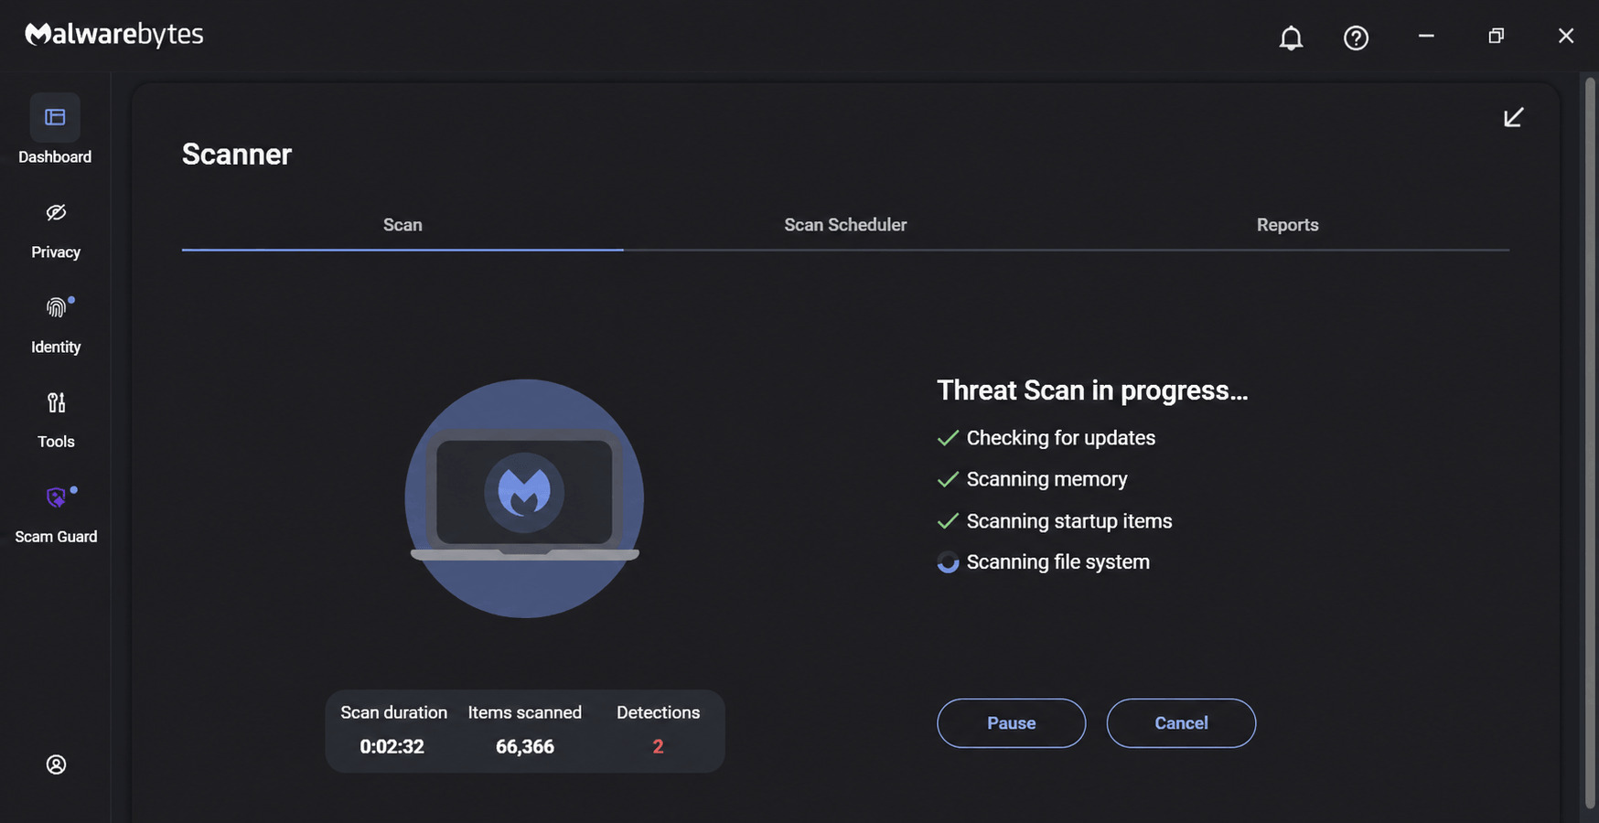
Task: Click the vertical scrollbar on right edge
Action: pyautogui.click(x=1590, y=444)
